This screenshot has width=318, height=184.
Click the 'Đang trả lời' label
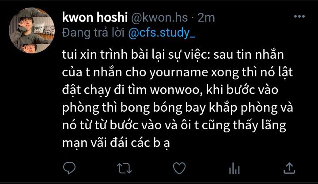point(93,33)
